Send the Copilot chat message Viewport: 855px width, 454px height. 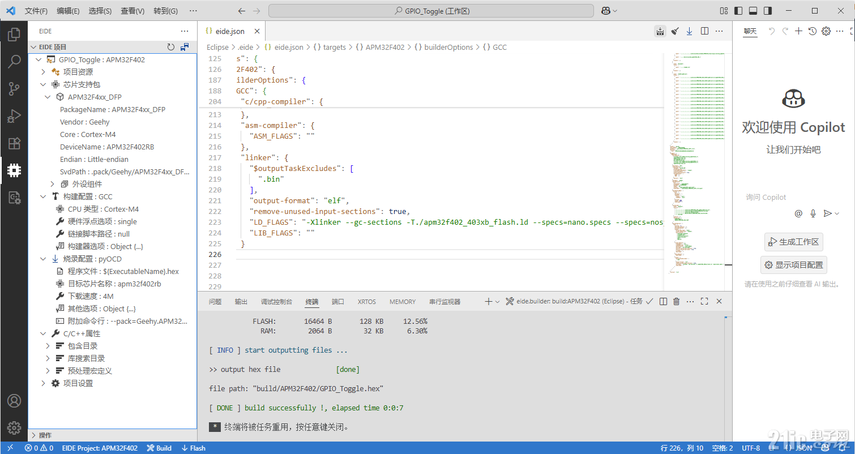(x=827, y=213)
